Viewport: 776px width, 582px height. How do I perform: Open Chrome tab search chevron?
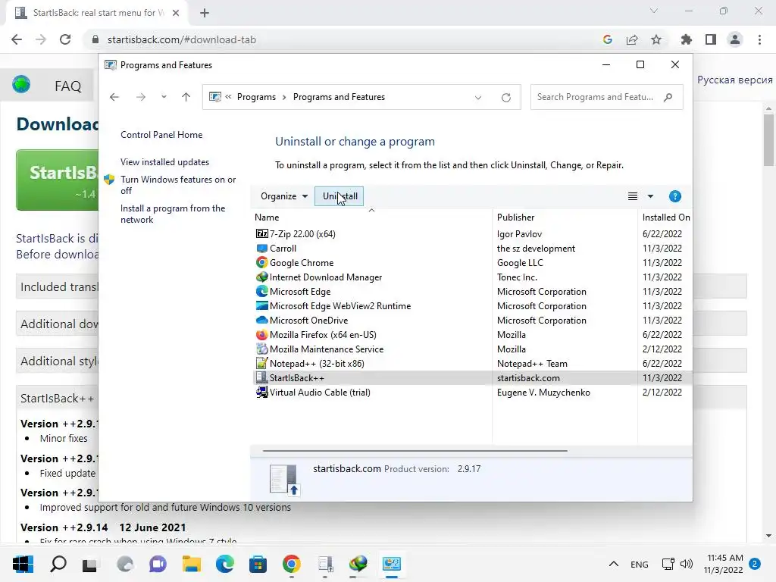654,11
